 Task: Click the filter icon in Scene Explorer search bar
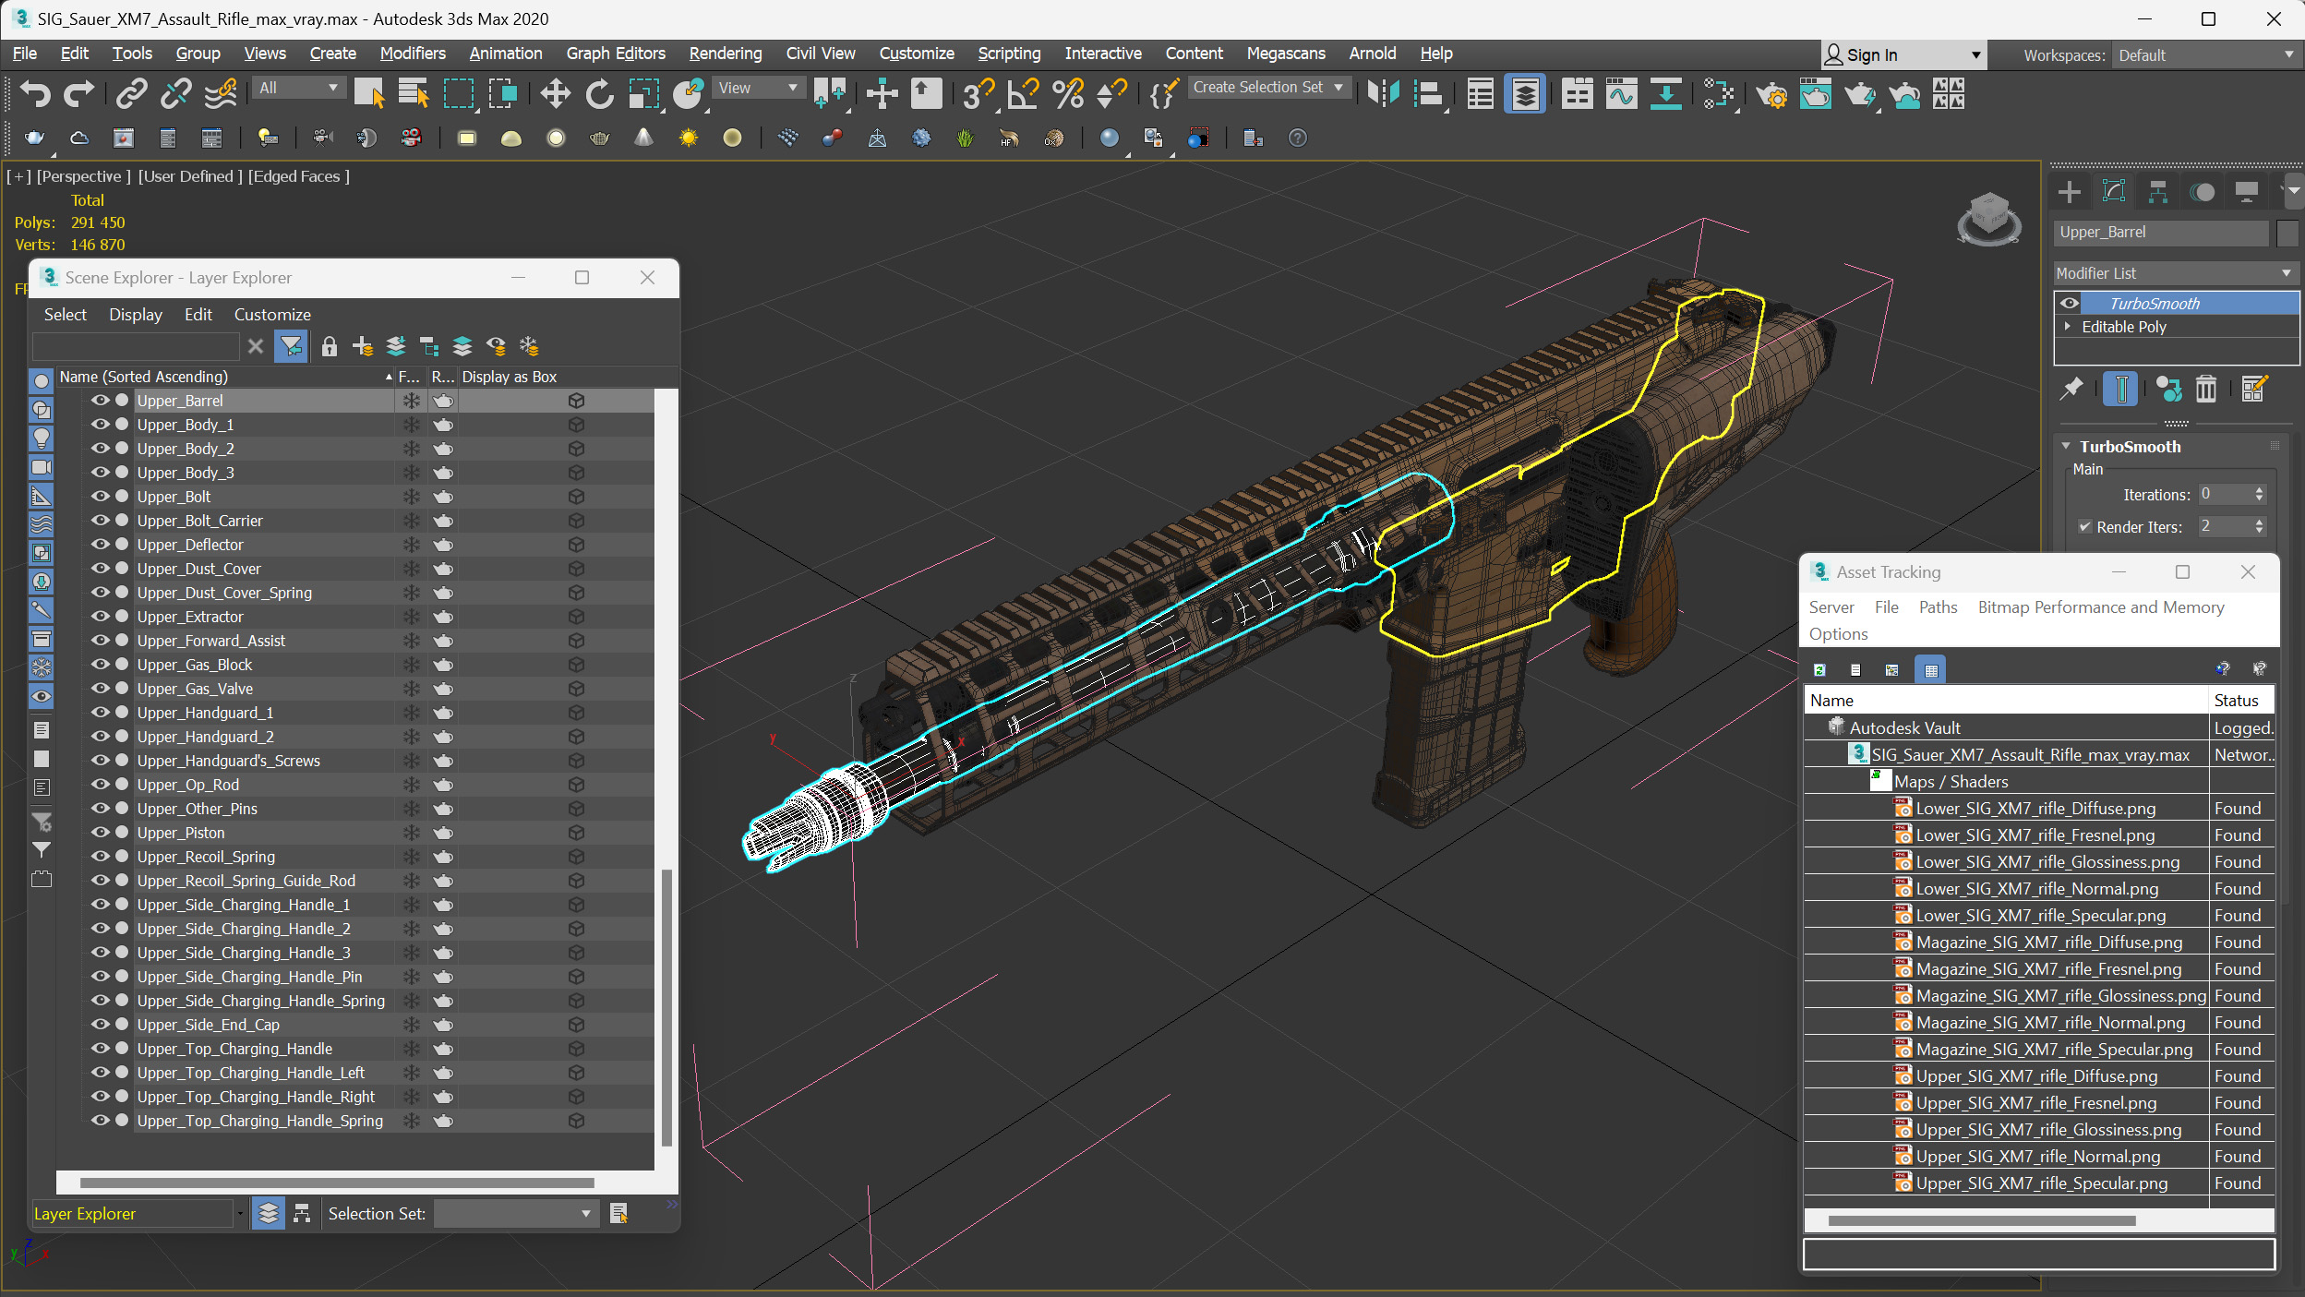[291, 346]
